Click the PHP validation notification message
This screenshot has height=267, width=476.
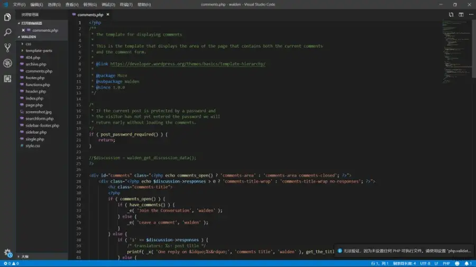click(x=407, y=251)
